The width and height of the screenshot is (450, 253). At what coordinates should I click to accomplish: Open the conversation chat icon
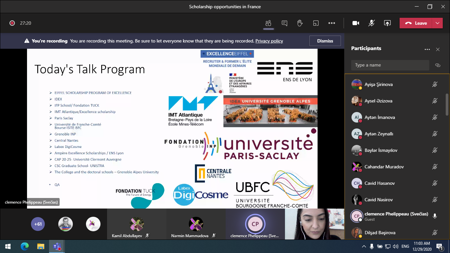(284, 23)
